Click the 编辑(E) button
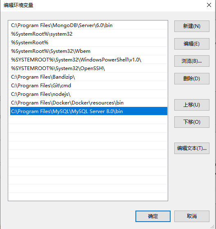The height and width of the screenshot is (229, 216). pos(191,44)
